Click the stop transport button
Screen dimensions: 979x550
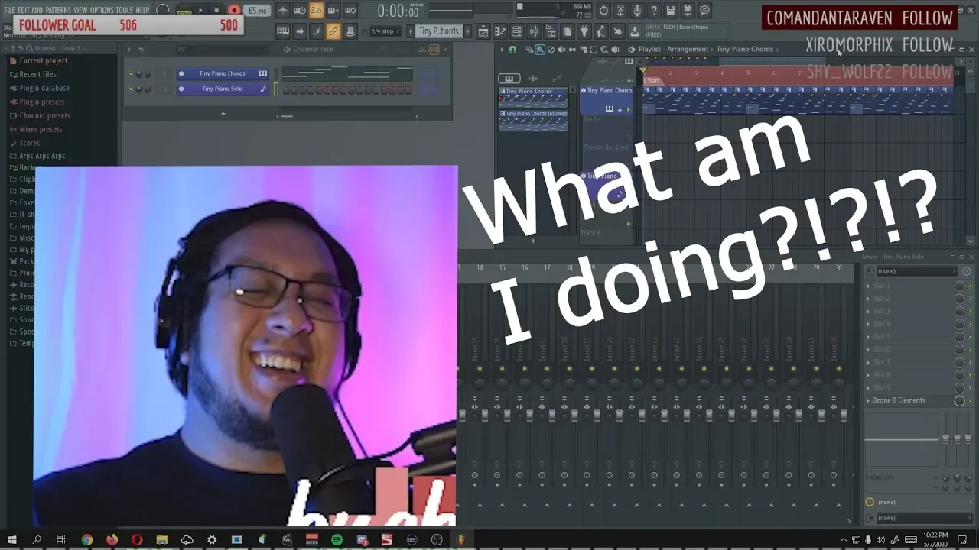(216, 11)
